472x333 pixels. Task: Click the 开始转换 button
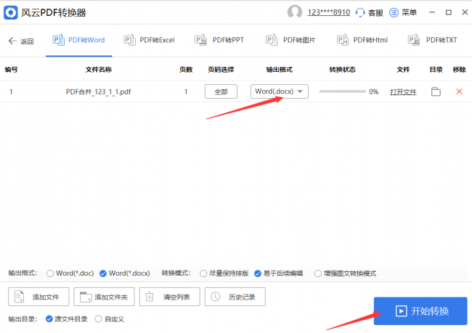point(420,311)
